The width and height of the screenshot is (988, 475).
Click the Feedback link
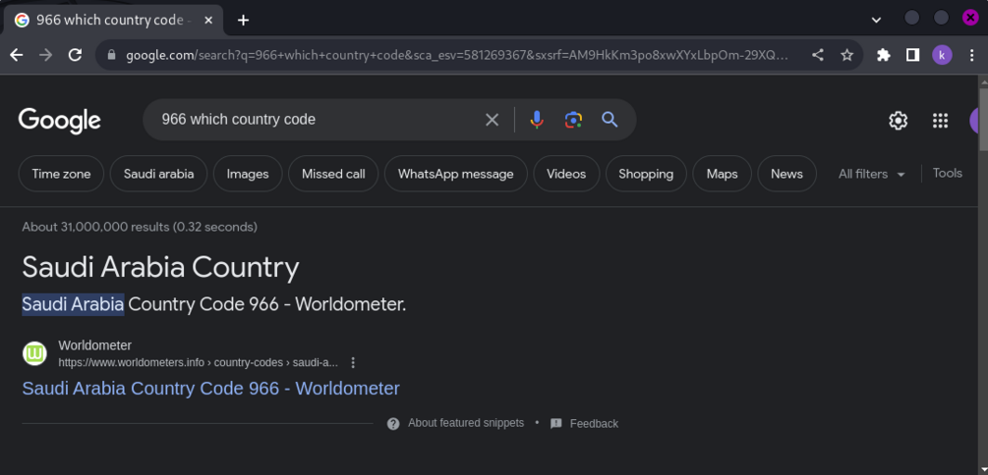click(594, 423)
